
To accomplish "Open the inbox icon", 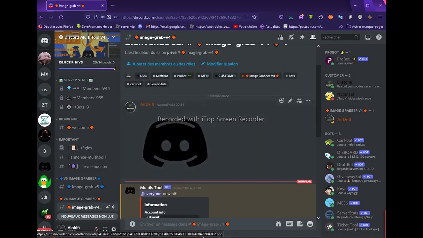I will 368,37.
